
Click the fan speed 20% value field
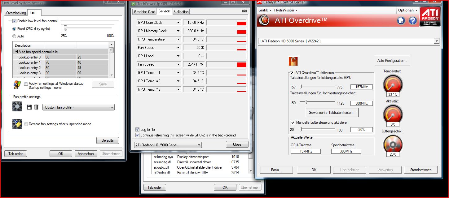pos(361,130)
